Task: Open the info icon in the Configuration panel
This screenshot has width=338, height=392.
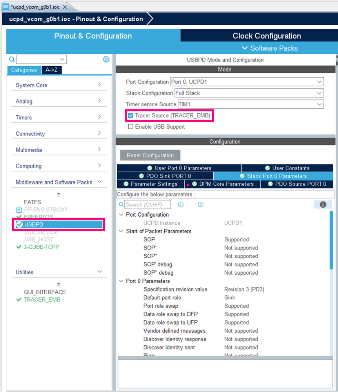Action: point(323,204)
